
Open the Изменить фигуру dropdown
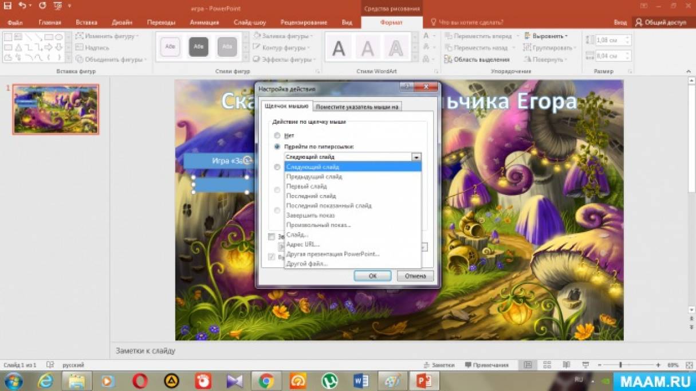107,36
